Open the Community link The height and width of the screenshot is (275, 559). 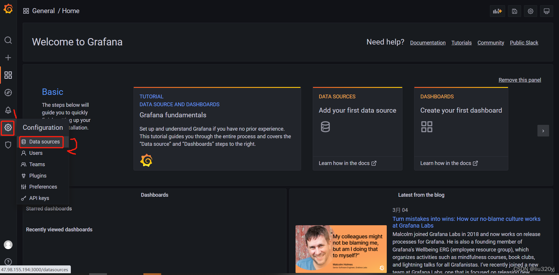(x=491, y=43)
